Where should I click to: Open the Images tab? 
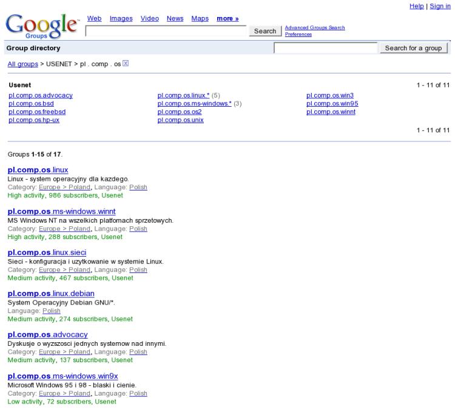121,19
